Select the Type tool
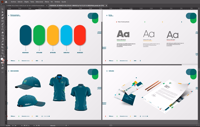The image size is (200, 127). (x=3, y=27)
